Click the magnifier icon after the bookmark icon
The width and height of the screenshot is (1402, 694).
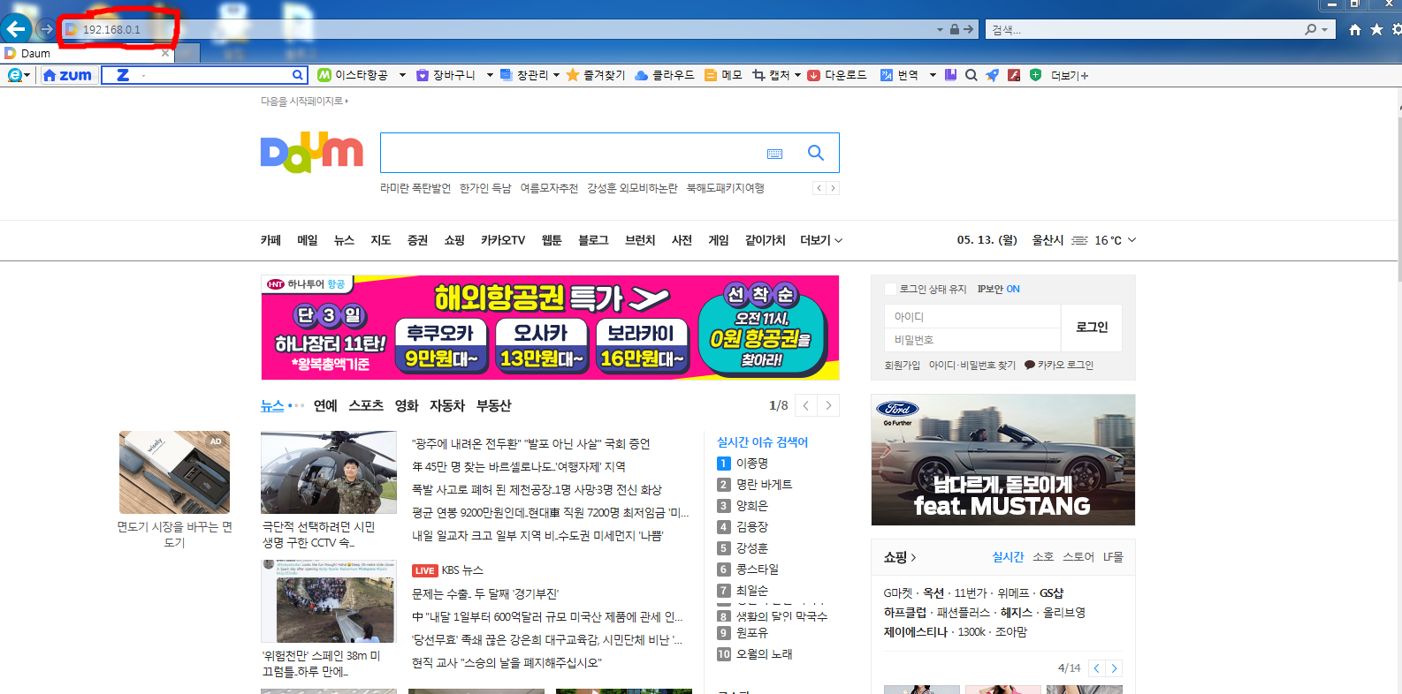click(x=971, y=75)
